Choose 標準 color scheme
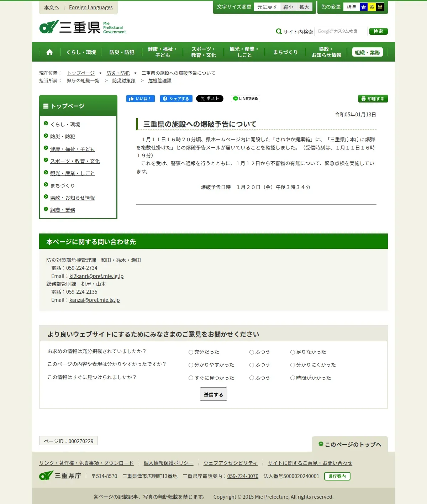The width and height of the screenshot is (427, 504). (x=352, y=7)
